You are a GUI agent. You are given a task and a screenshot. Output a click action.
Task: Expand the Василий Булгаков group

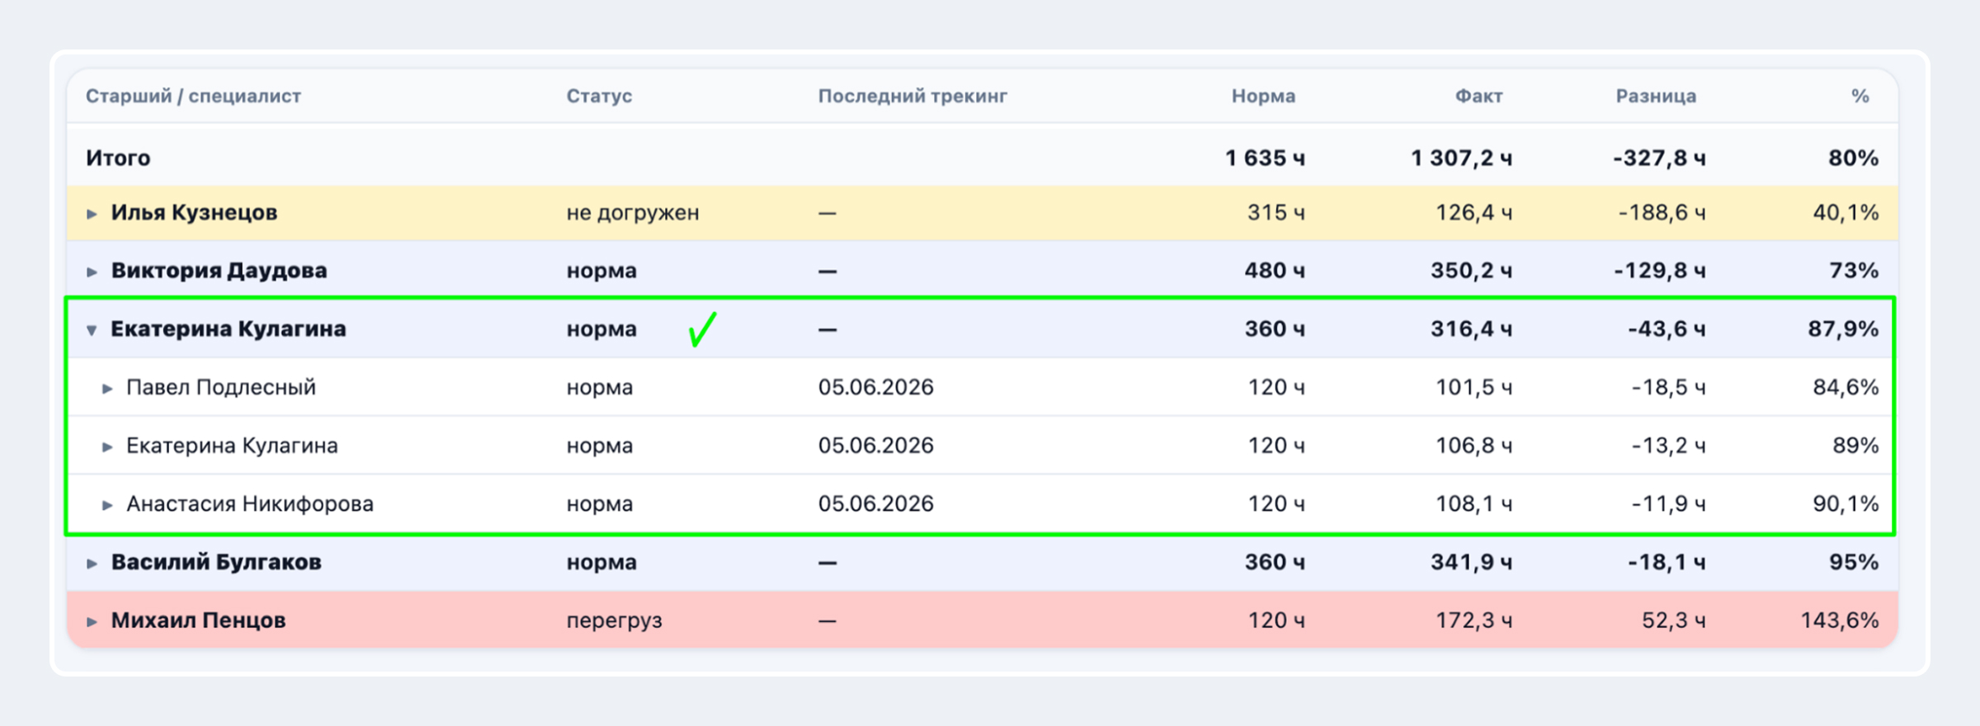coord(92,563)
